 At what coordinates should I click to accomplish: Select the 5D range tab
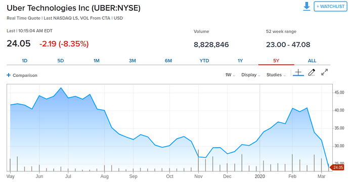[61, 61]
